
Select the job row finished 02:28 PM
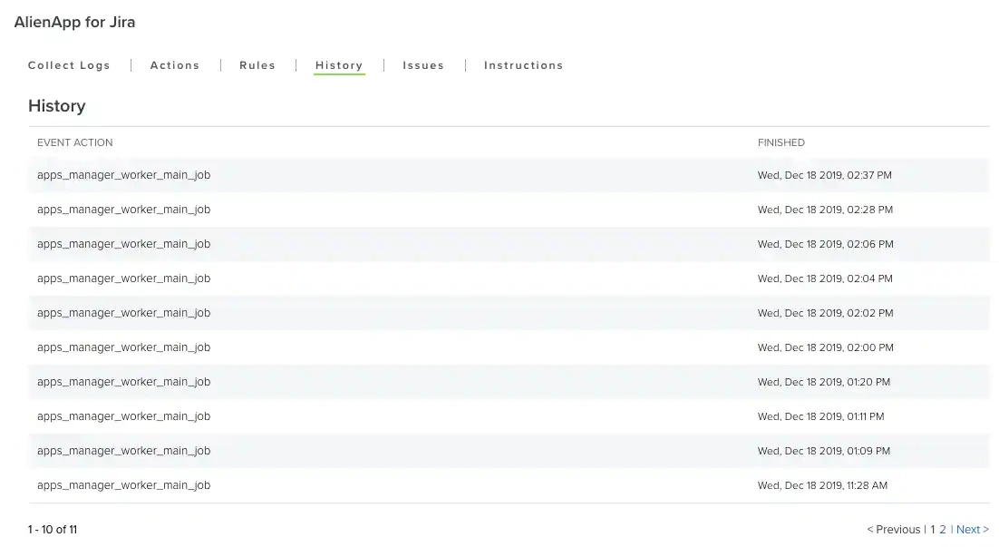click(x=509, y=210)
